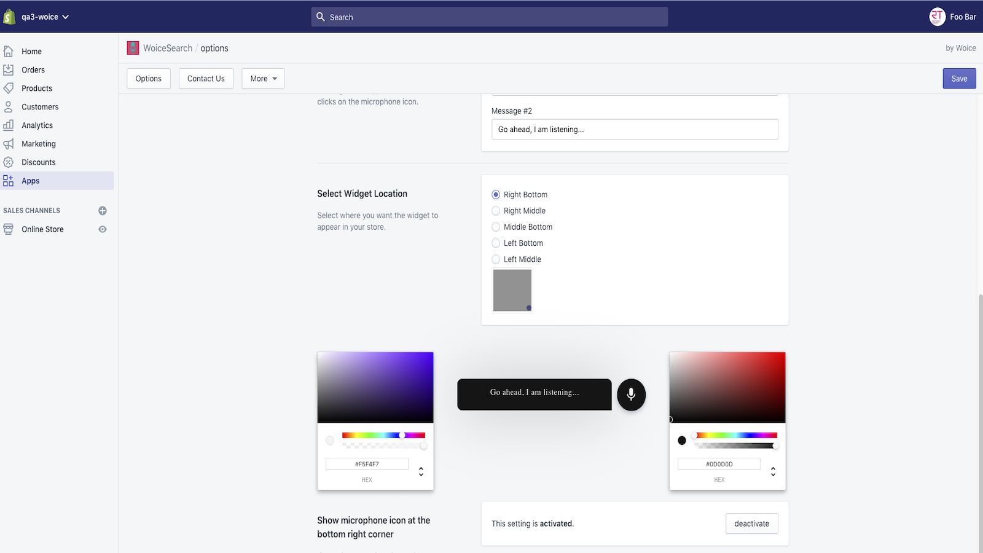Click the Discounts badge icon

9,162
